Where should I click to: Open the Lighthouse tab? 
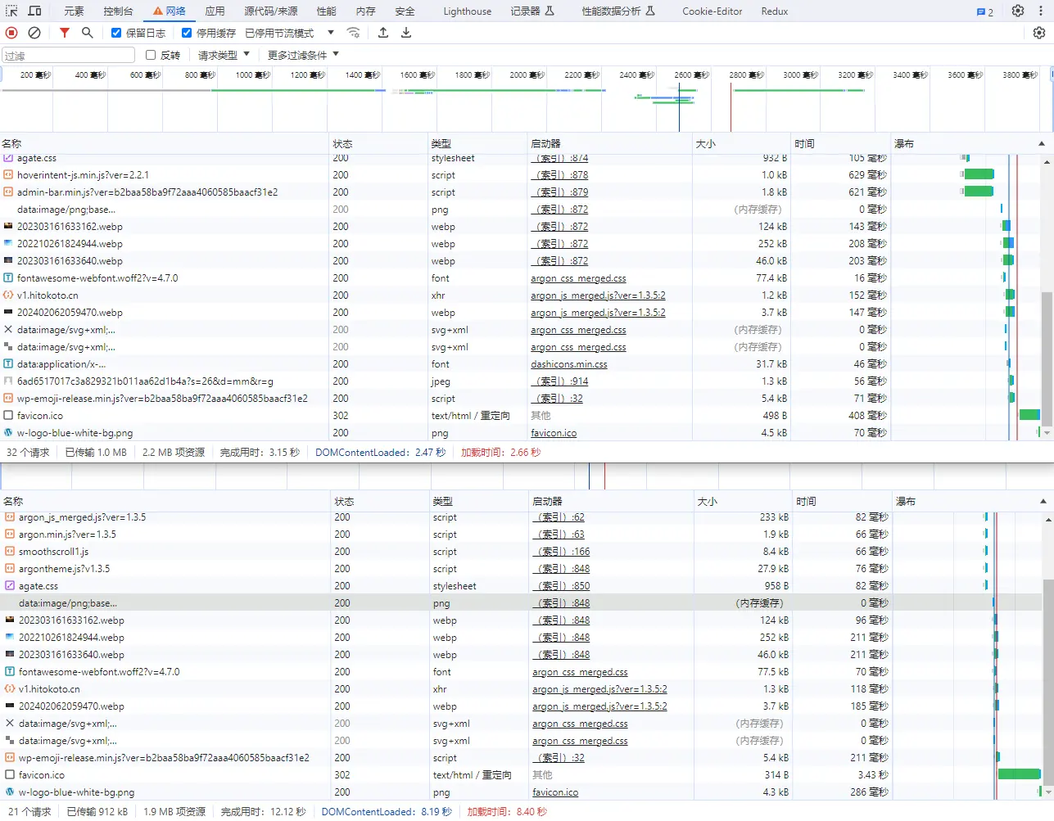468,11
